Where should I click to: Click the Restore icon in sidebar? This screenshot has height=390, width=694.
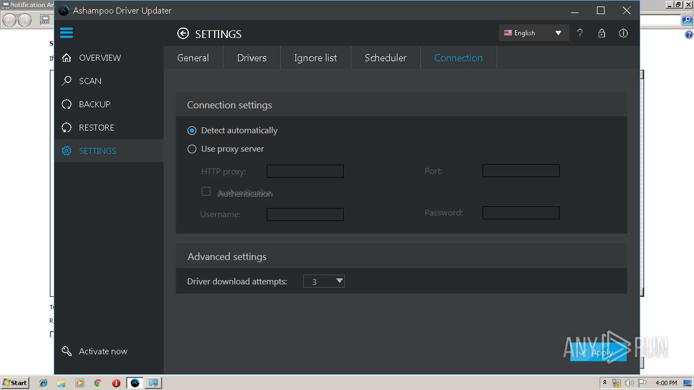67,127
